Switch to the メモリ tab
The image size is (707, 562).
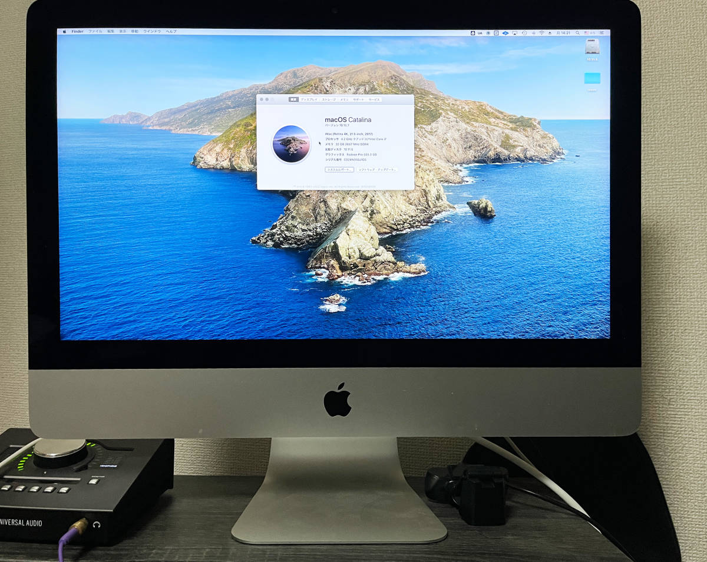point(344,99)
